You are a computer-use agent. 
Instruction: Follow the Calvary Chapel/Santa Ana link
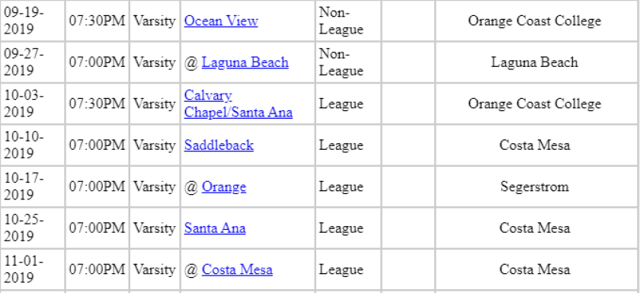point(238,104)
